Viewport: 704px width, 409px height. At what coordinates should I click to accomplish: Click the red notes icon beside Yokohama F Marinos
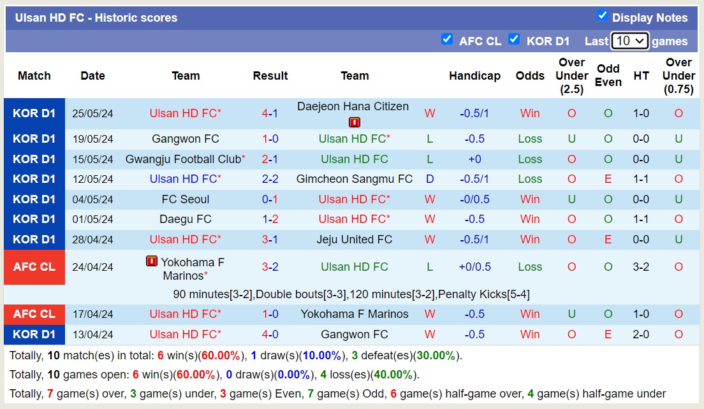[151, 261]
